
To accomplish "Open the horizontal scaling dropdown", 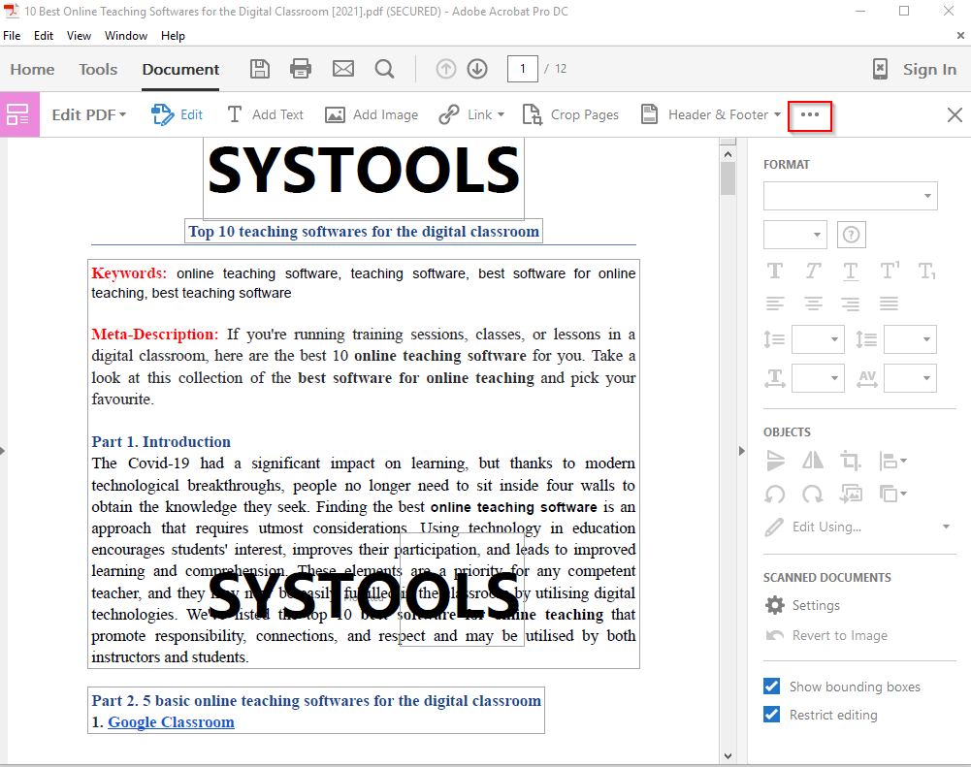I will [x=818, y=377].
